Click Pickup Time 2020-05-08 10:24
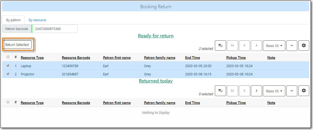Screen dimensions: 313x130 pos(239,74)
